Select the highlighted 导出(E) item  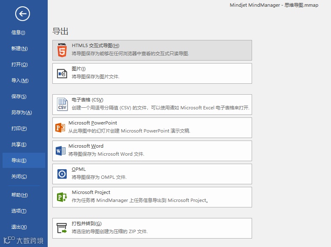pyautogui.click(x=24, y=160)
